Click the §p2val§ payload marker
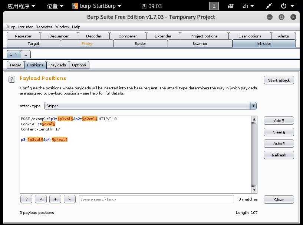This screenshot has height=225, width=303. point(90,119)
